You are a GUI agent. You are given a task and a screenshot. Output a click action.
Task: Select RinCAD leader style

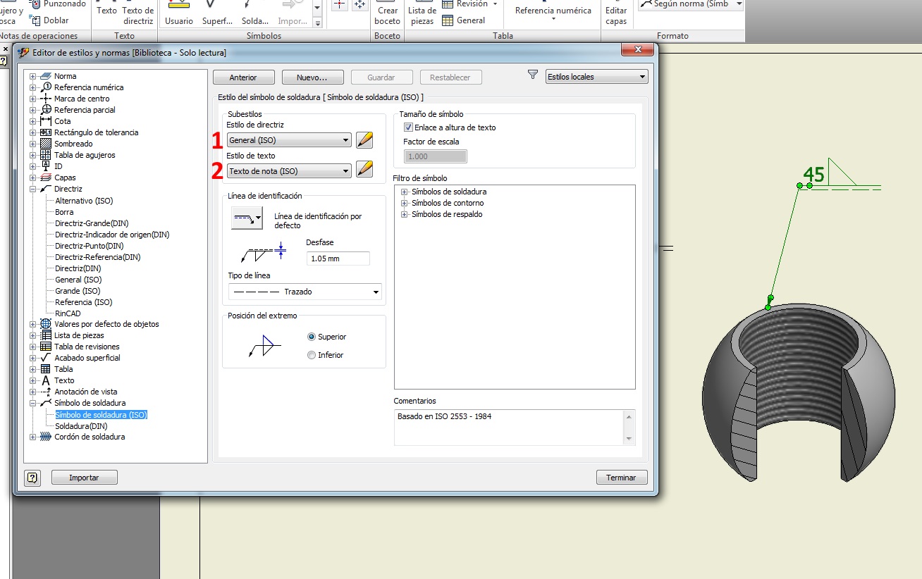coord(68,313)
